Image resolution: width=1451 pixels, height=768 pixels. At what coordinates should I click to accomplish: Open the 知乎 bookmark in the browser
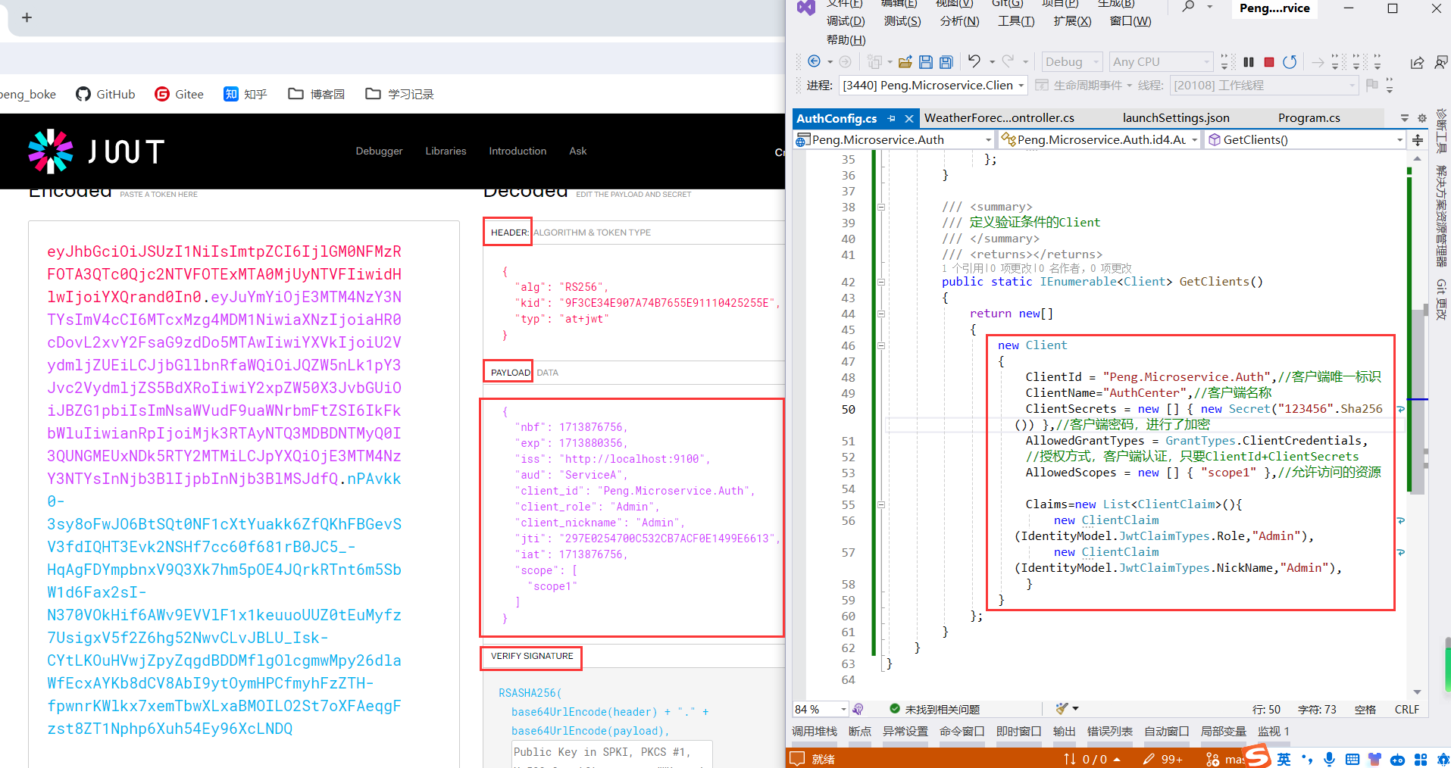tap(245, 94)
